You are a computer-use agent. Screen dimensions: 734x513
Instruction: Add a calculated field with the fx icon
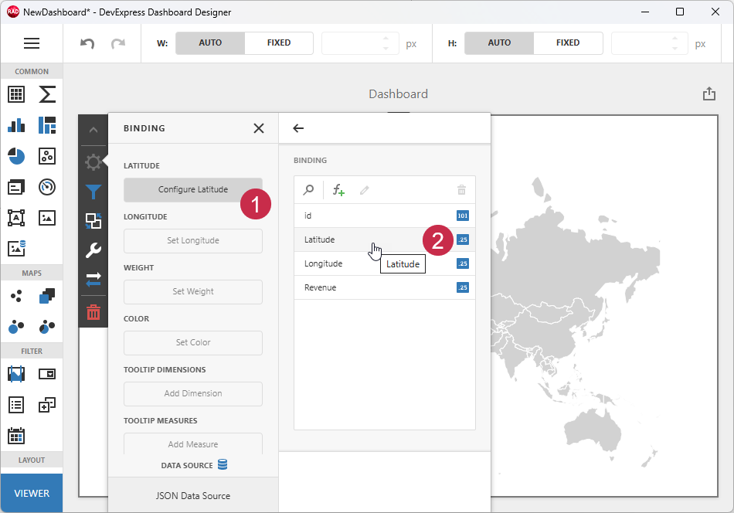click(338, 189)
